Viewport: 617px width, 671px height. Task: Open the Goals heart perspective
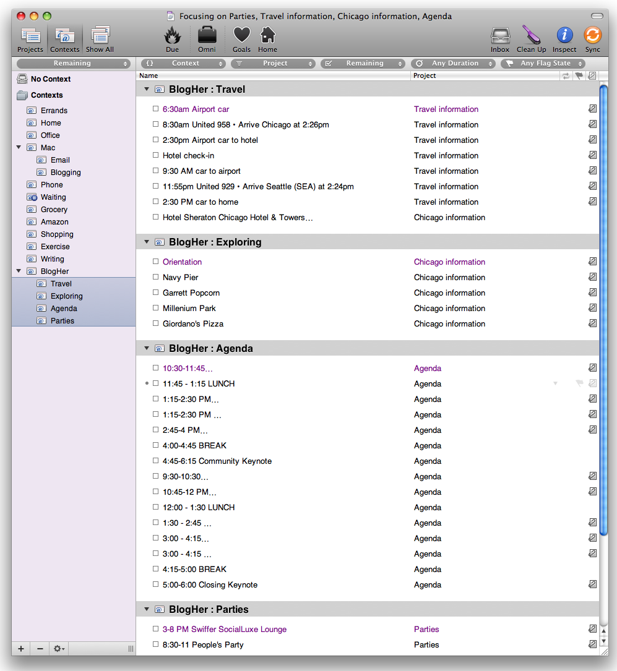click(241, 40)
